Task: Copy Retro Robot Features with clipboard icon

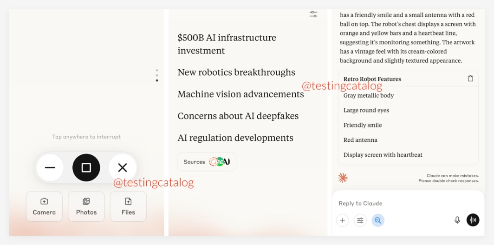Action: (470, 79)
